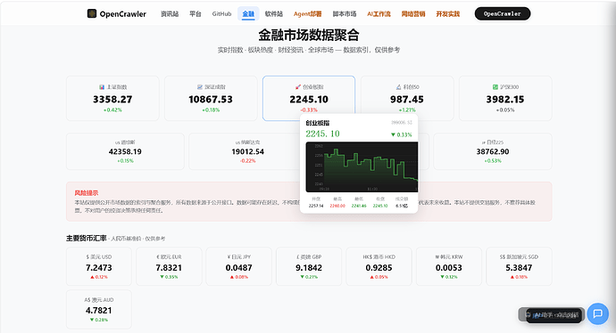Viewport: 616px width, 333px height.
Task: Select the US 19012.54 index card
Action: click(248, 151)
